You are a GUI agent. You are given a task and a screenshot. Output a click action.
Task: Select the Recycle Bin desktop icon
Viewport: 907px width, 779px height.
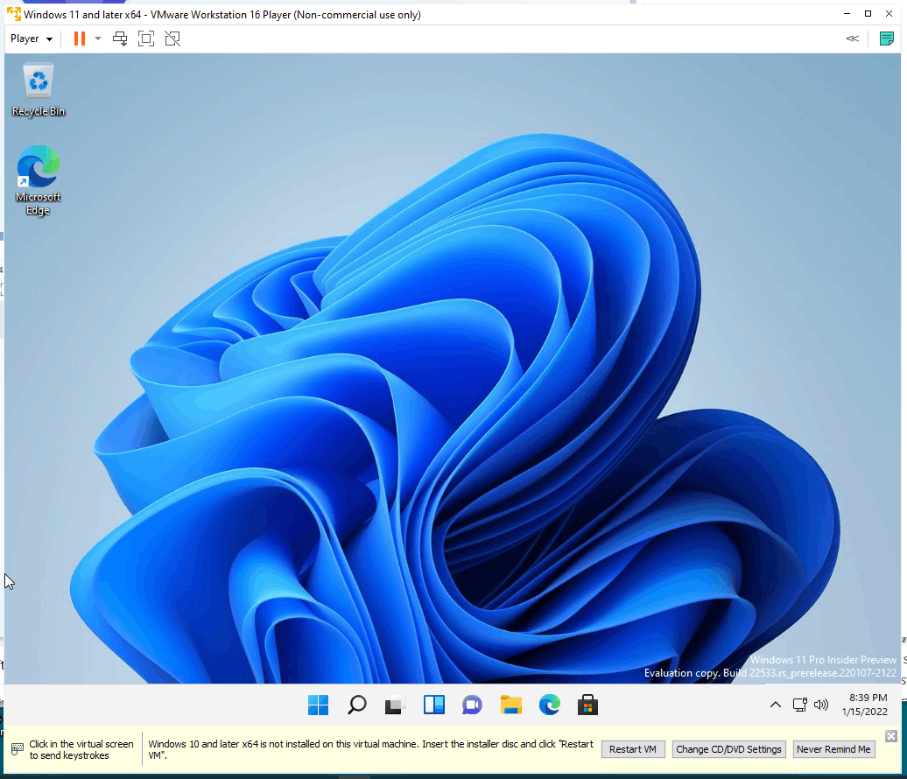tap(39, 89)
